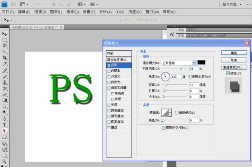Image resolution: width=252 pixels, height=167 pixels.
Task: Select the Custom Shape tool
Action: click(4, 137)
